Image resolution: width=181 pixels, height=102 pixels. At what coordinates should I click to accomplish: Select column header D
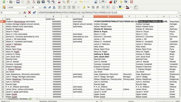(83, 16)
